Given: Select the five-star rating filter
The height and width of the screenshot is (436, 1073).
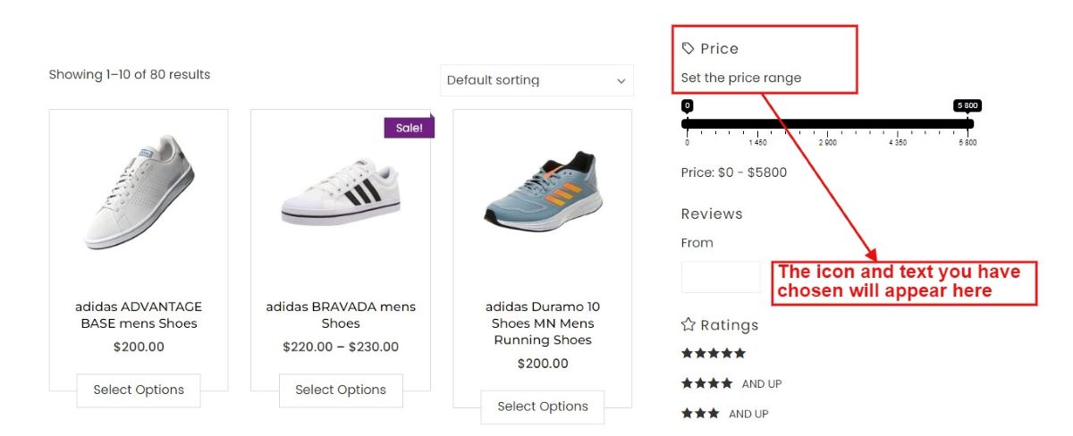Looking at the screenshot, I should 714,353.
